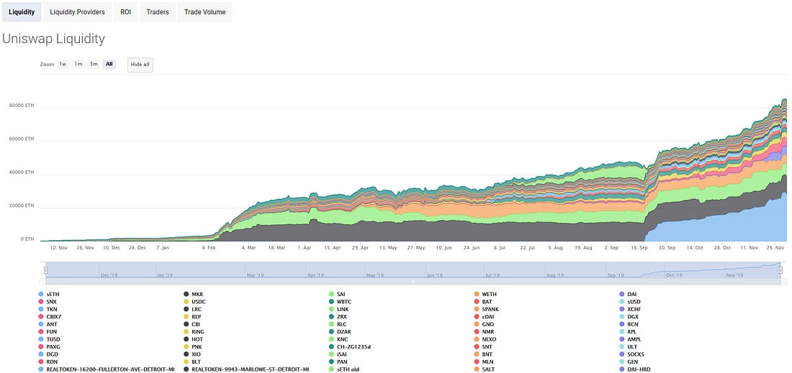Screen dimensions: 792x373
Task: Toggle the WBTC series
Action: (341, 301)
